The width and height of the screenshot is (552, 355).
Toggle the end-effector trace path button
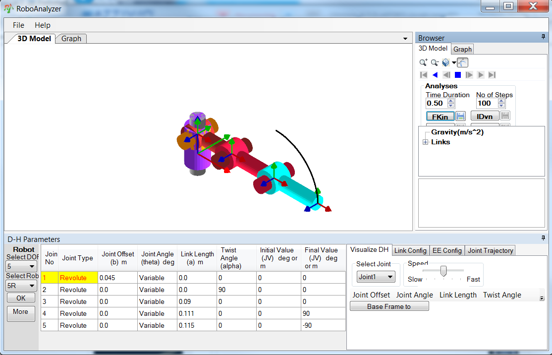coord(463,62)
